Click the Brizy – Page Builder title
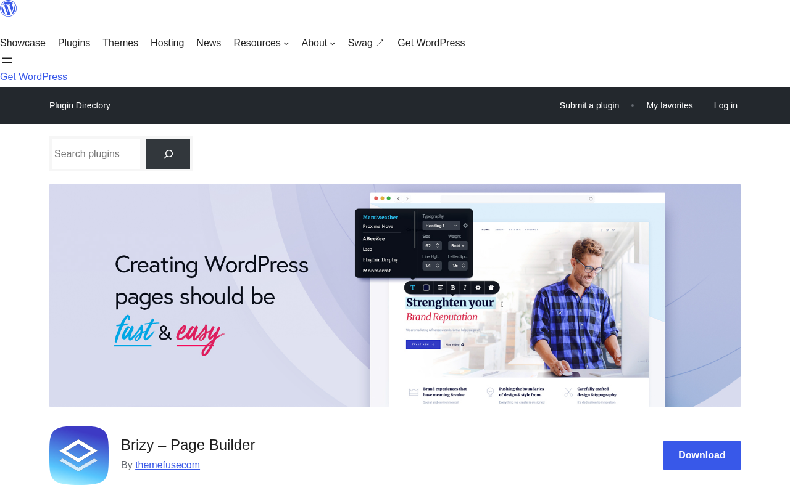The width and height of the screenshot is (790, 493). coord(188,445)
